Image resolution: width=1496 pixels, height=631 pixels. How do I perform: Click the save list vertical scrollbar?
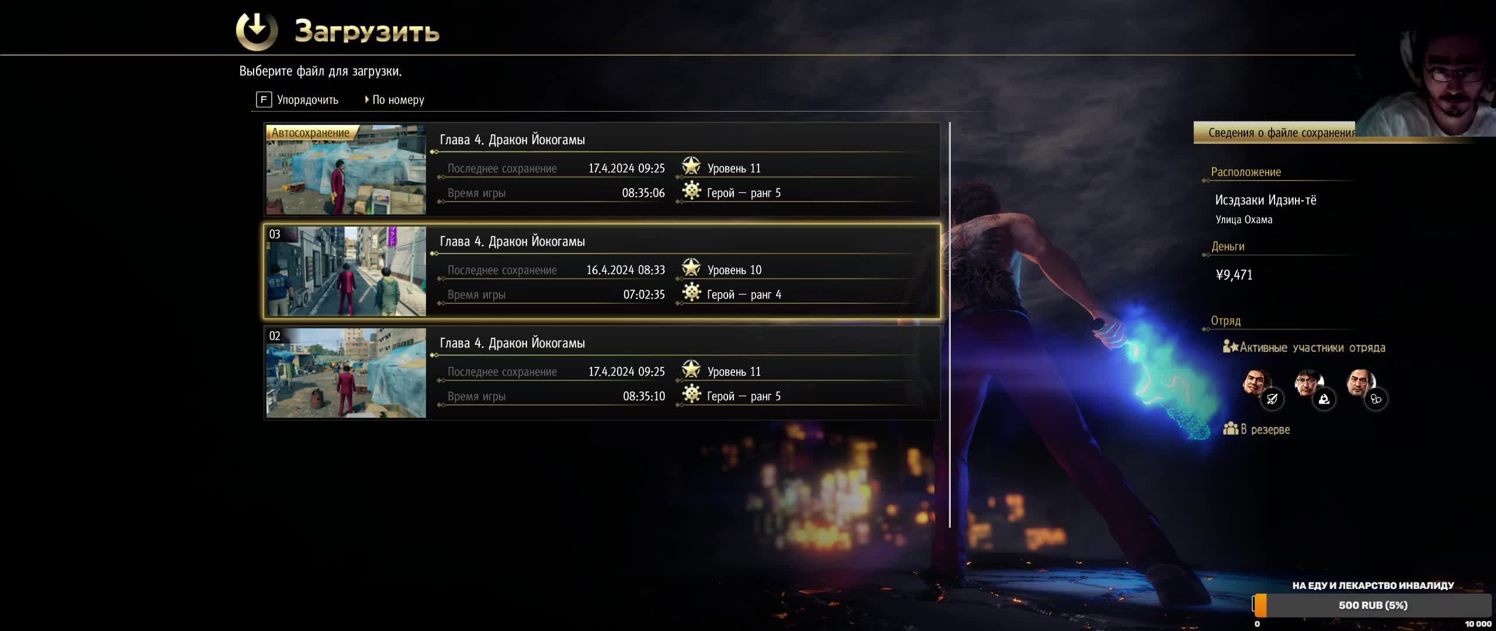[x=950, y=325]
